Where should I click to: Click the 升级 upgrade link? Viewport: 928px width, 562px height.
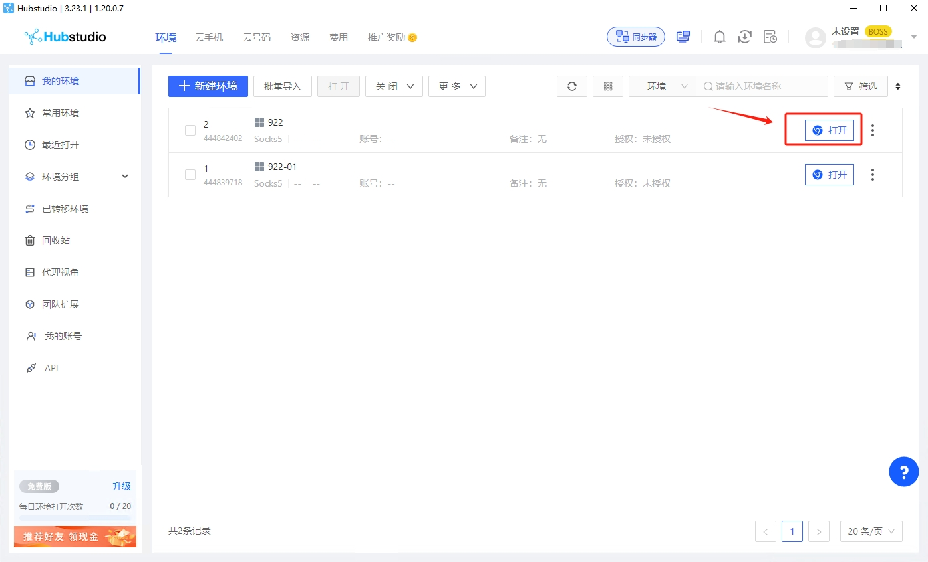click(122, 486)
